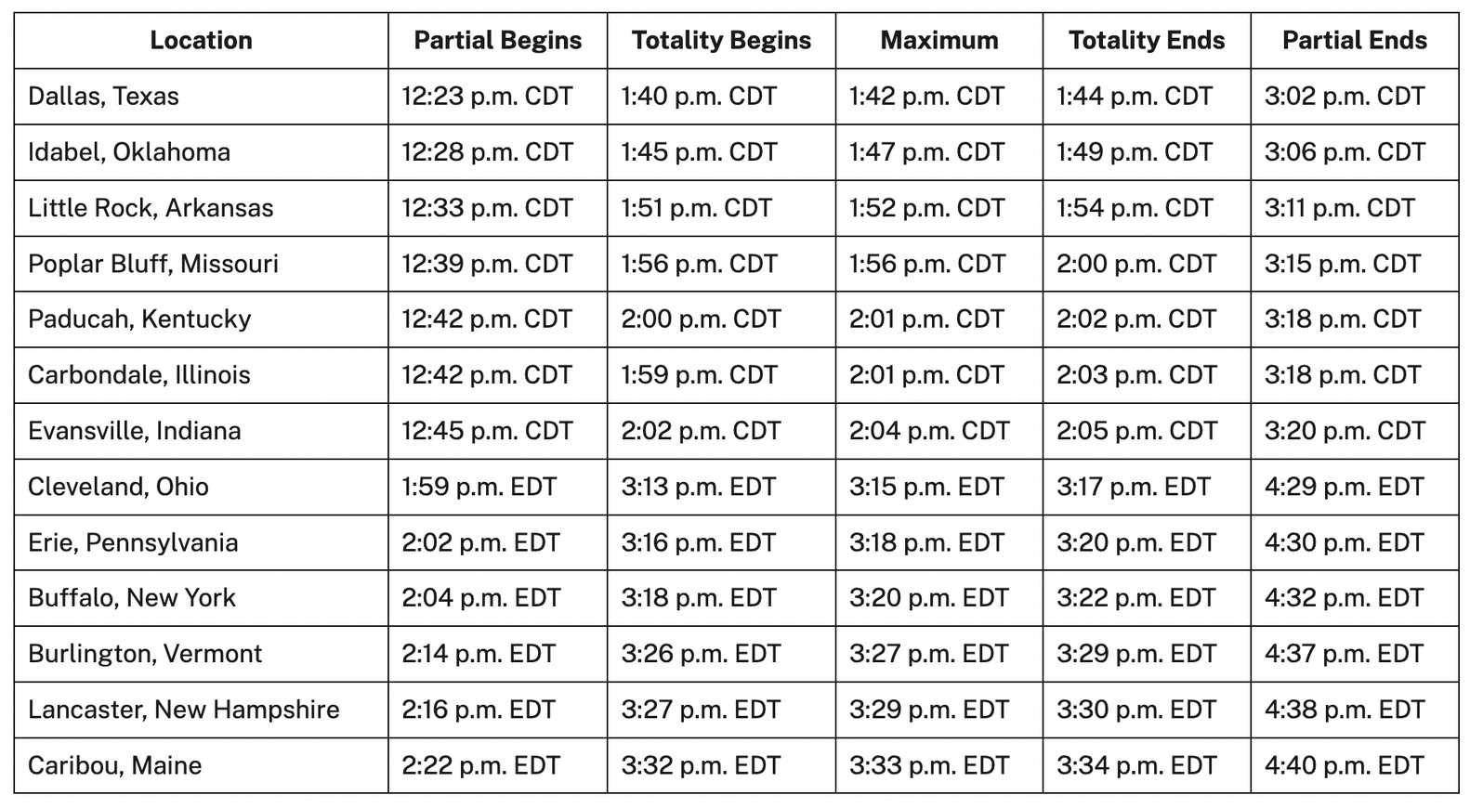The image size is (1470, 808).
Task: Click the Paducah, Kentucky cell
Action: [x=201, y=319]
